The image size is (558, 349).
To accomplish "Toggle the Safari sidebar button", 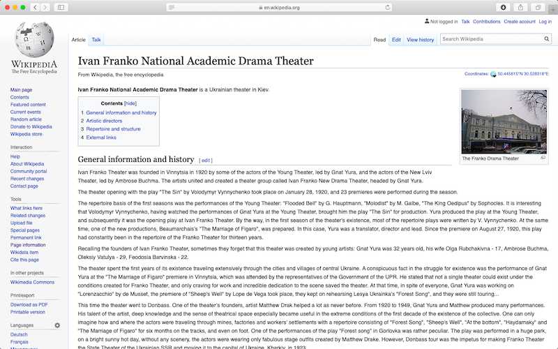I will 61,7.
